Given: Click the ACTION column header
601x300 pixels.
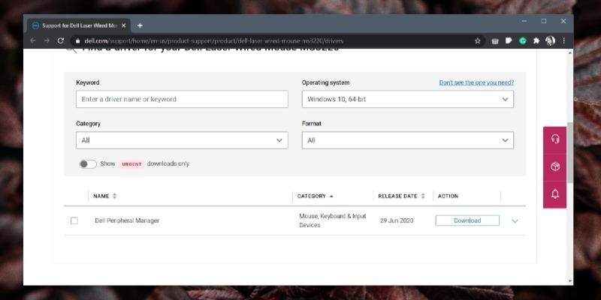Looking at the screenshot, I should [448, 196].
